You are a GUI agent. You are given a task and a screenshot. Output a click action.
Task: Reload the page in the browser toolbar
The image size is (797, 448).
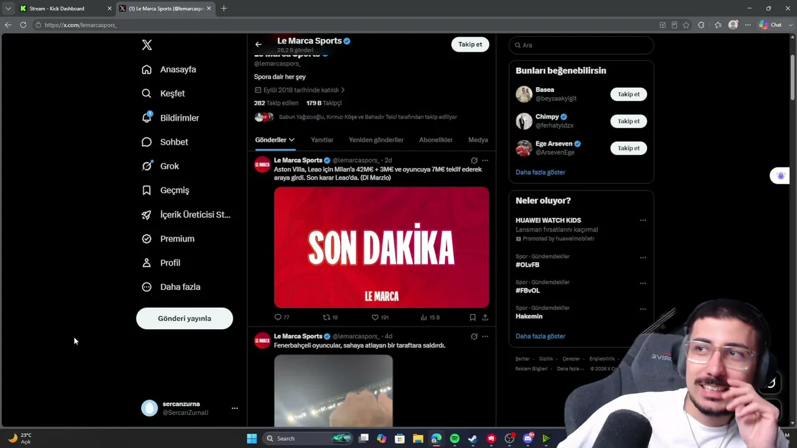click(x=23, y=25)
